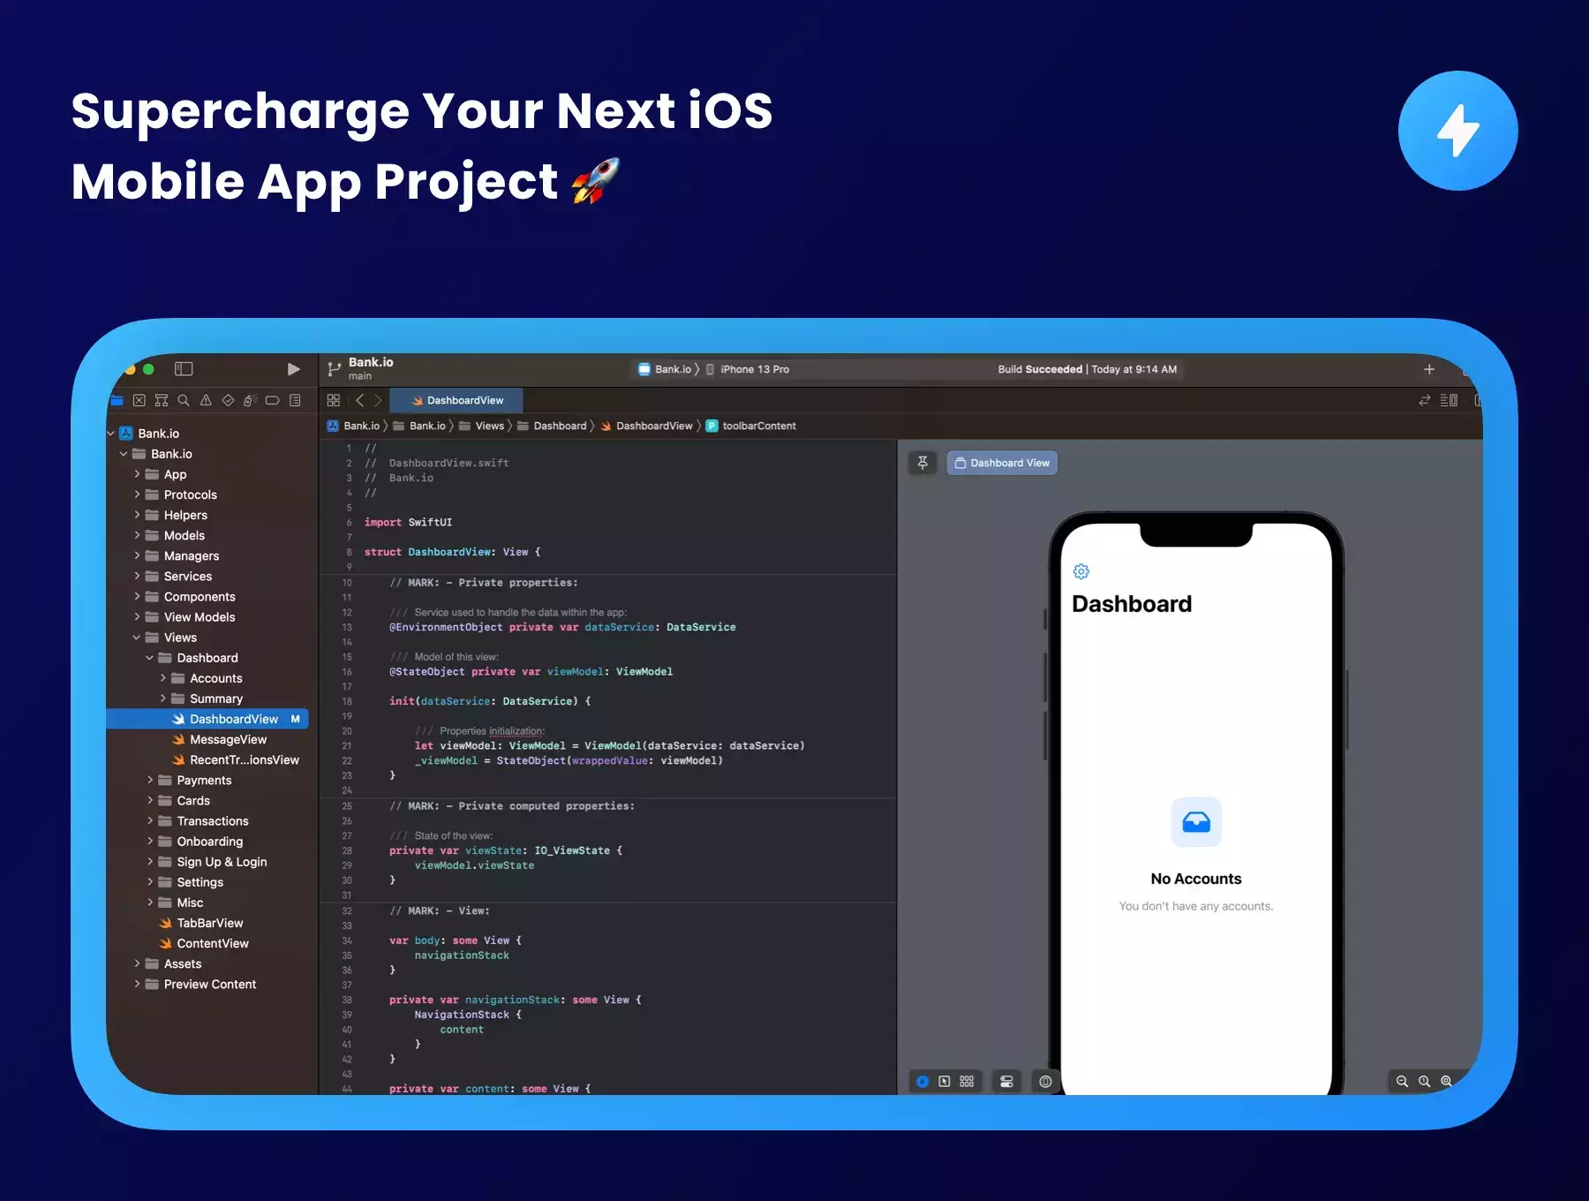
Task: Select the Transactions folder
Action: pyautogui.click(x=203, y=820)
